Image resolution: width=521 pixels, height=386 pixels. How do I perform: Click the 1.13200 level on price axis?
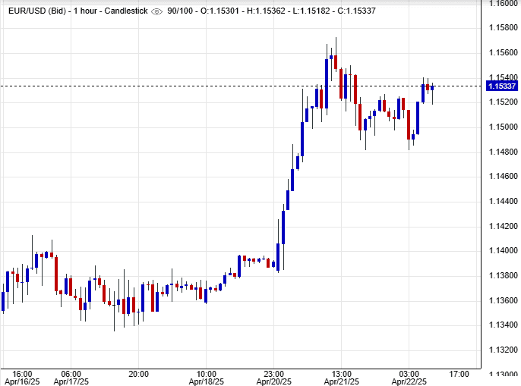pyautogui.click(x=502, y=350)
